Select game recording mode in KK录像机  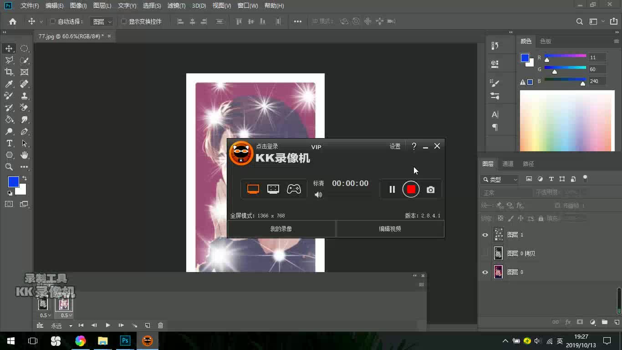pos(294,189)
